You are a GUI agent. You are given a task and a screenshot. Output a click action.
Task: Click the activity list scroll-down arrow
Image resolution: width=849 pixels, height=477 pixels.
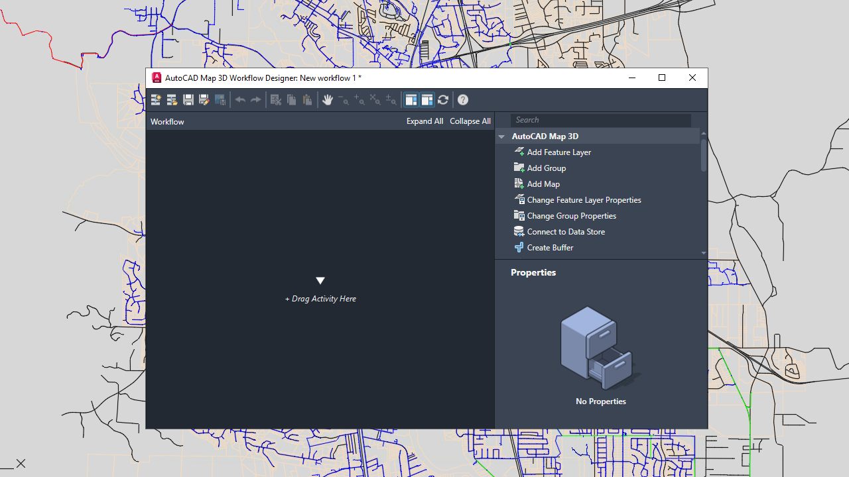tap(704, 253)
